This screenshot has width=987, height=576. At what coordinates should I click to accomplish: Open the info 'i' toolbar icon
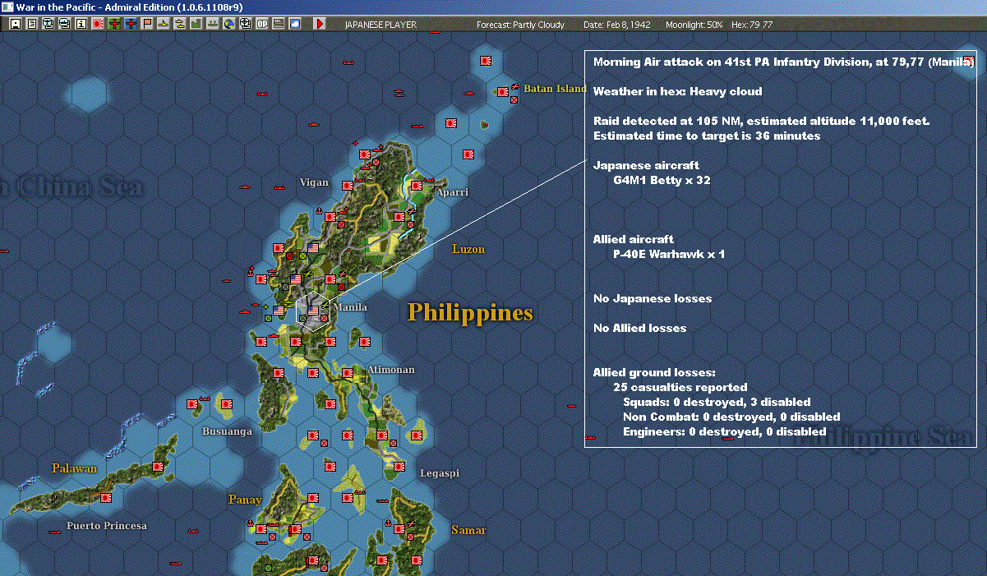coord(81,24)
